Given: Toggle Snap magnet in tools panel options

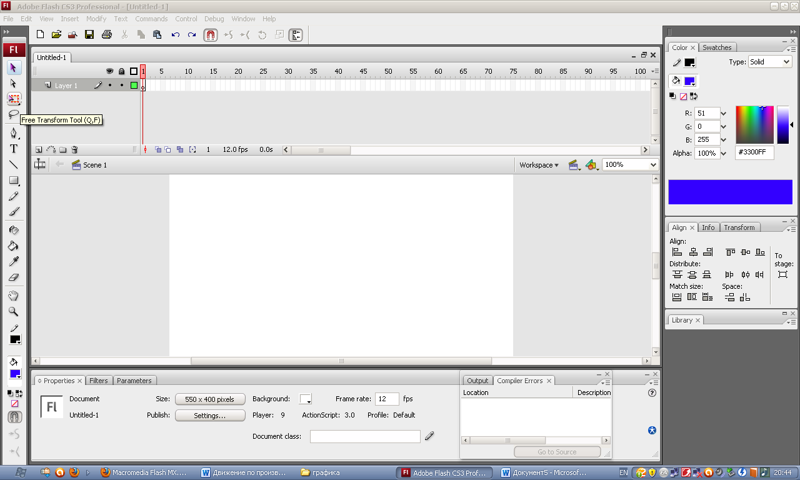Looking at the screenshot, I should 14,417.
